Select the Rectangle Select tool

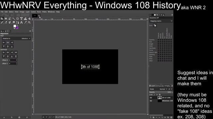click(x=6, y=19)
